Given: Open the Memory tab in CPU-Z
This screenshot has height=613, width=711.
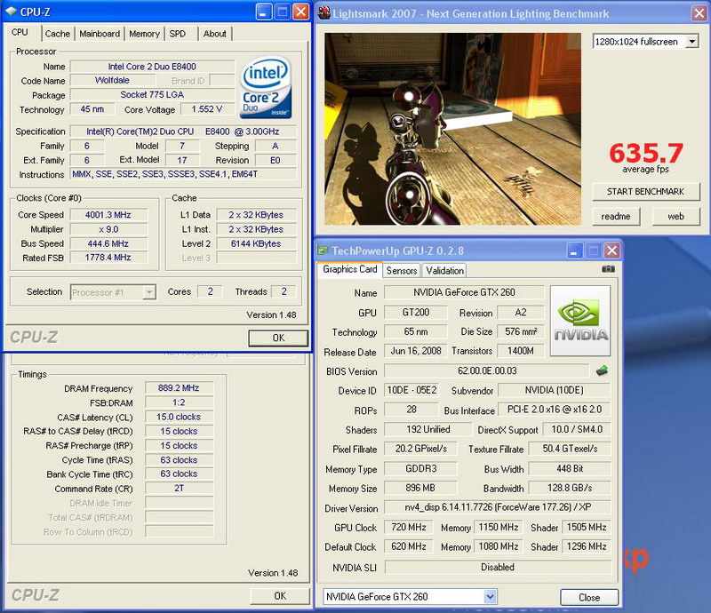Looking at the screenshot, I should tap(144, 34).
